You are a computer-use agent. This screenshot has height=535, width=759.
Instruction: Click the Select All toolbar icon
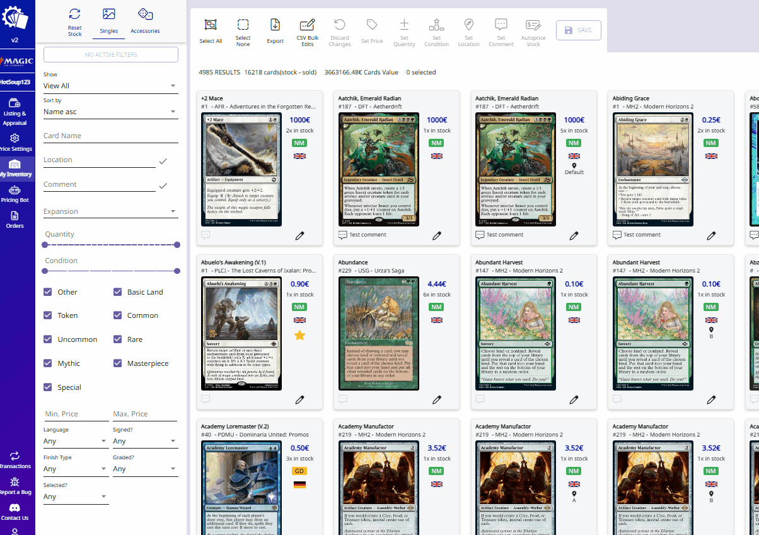(x=211, y=25)
